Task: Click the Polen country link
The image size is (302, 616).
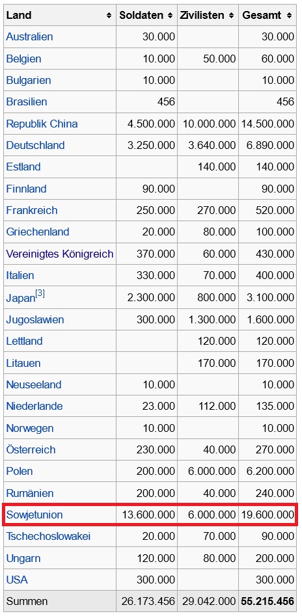Action: click(x=20, y=472)
